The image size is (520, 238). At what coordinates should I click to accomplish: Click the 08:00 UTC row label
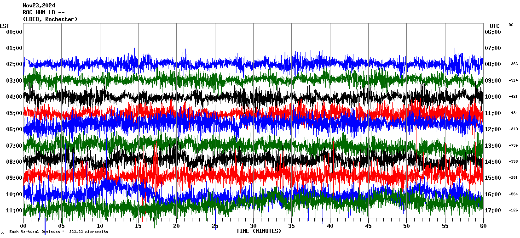click(492, 64)
